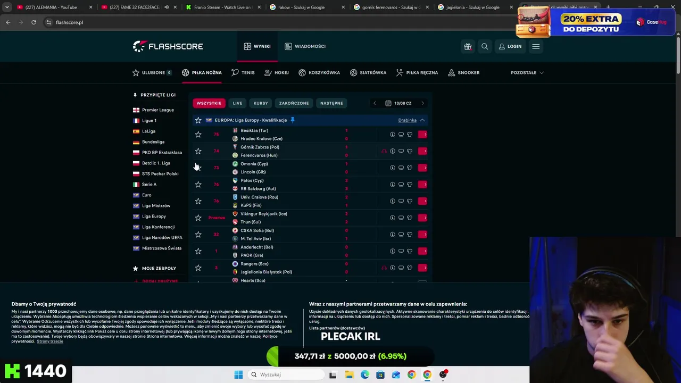Open calendar date picker 13/08 CZ

pyautogui.click(x=398, y=103)
